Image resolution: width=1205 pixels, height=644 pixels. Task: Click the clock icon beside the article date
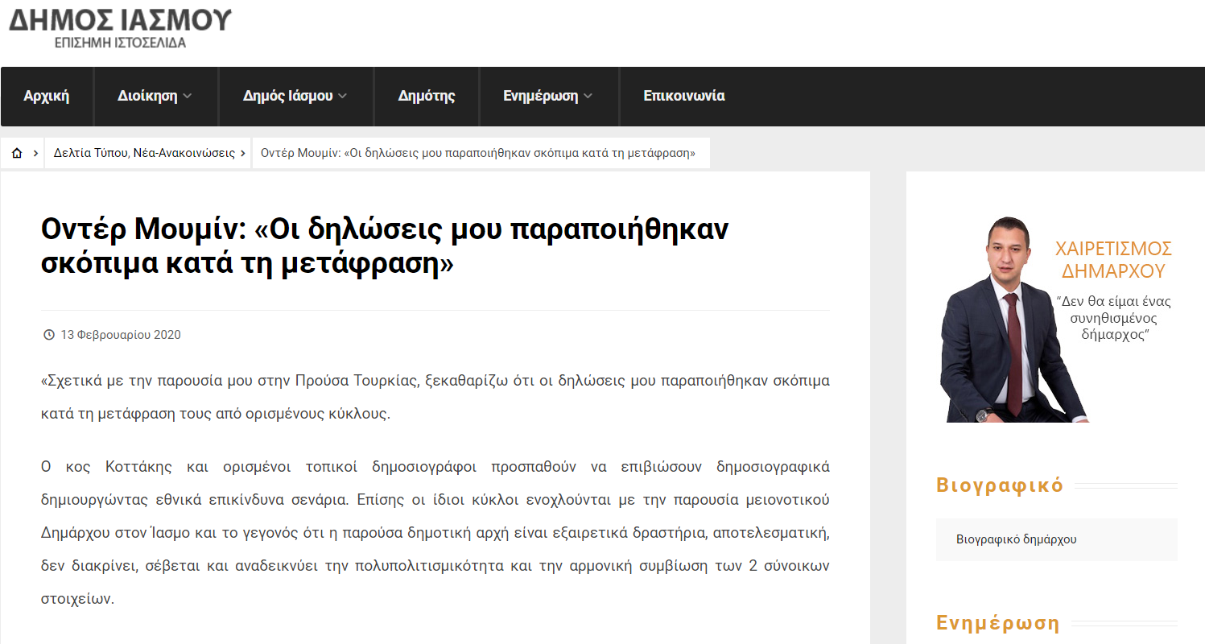click(x=48, y=335)
